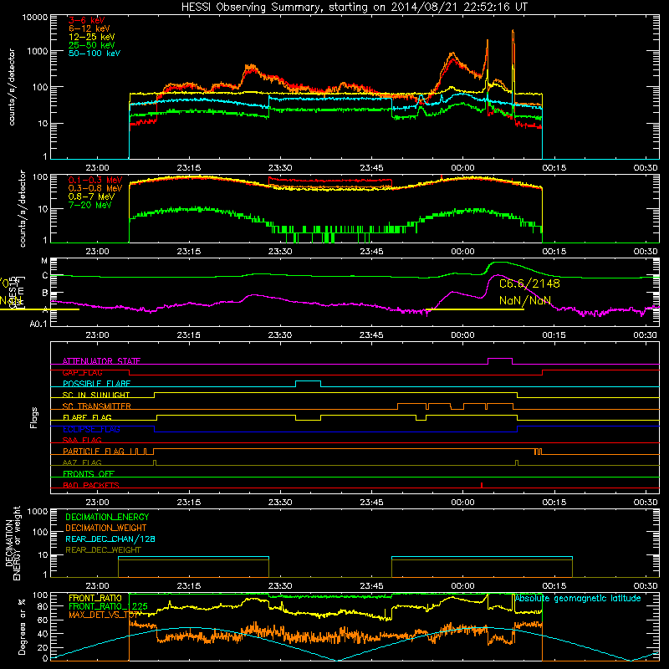Click the DECIMATION_WEIGHT legend entry
Screen dimensions: 669x669
[x=106, y=529]
